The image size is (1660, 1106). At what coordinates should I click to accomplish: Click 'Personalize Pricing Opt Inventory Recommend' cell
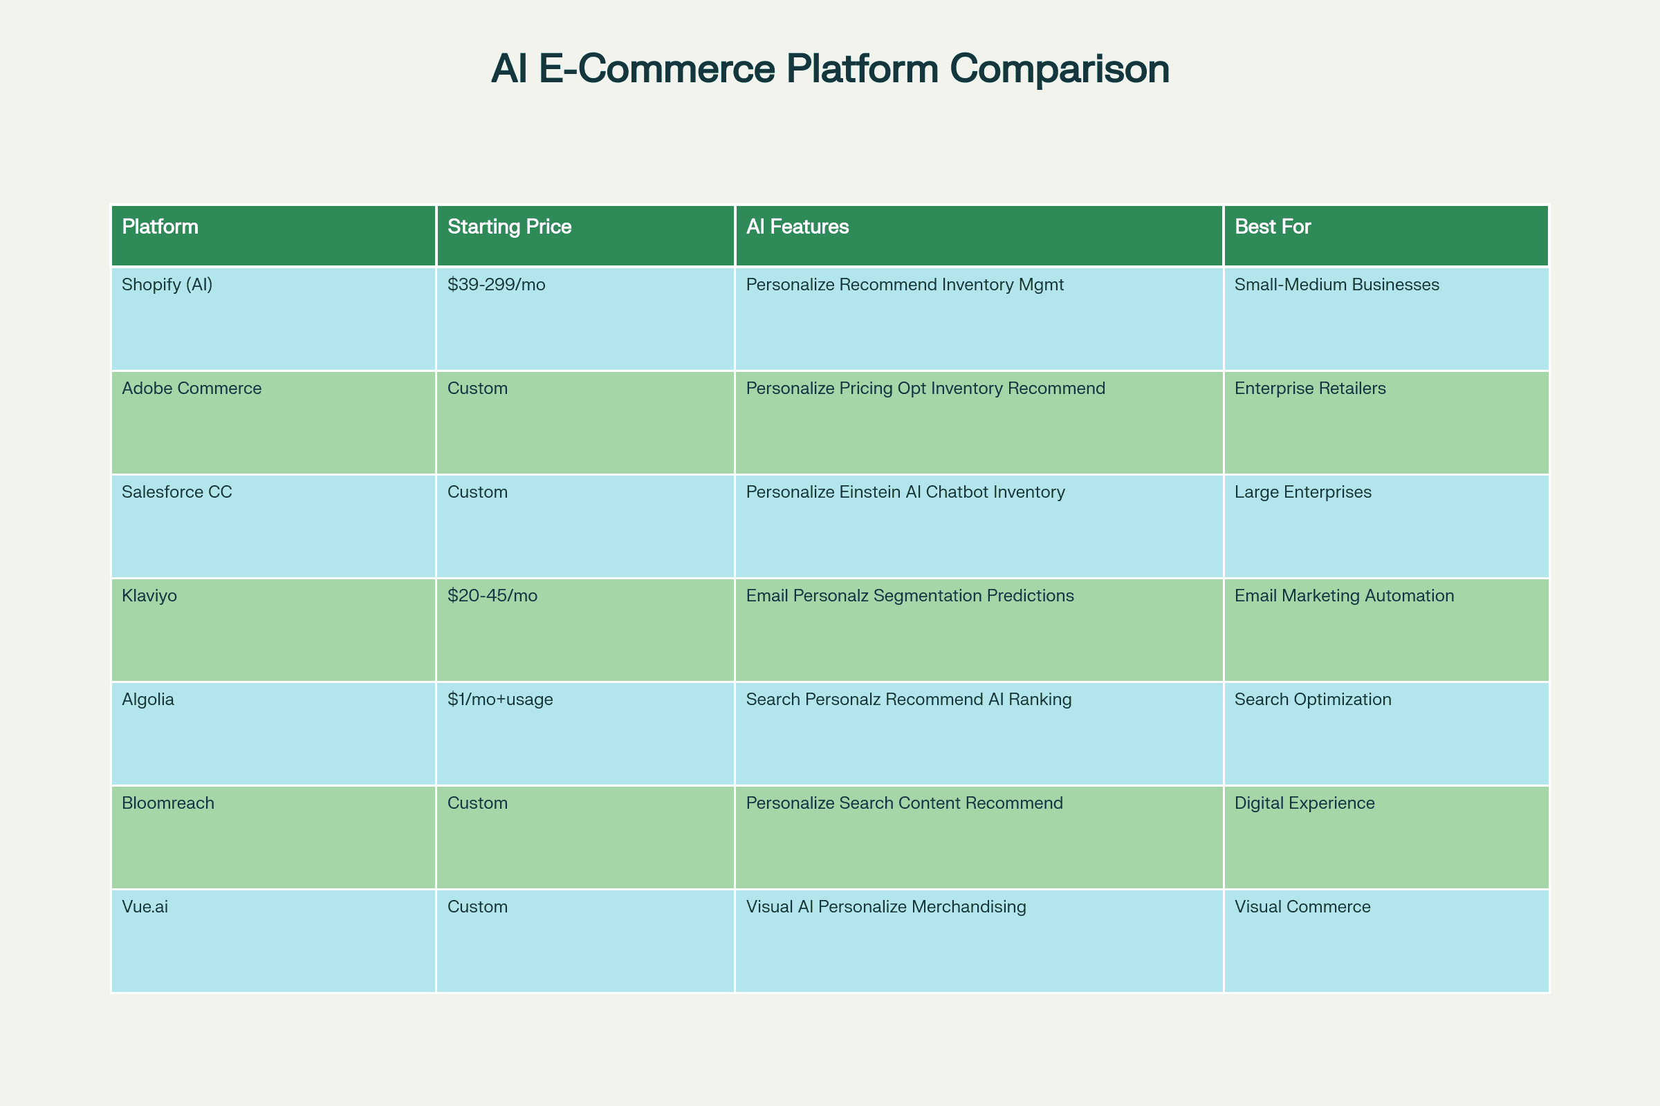979,422
